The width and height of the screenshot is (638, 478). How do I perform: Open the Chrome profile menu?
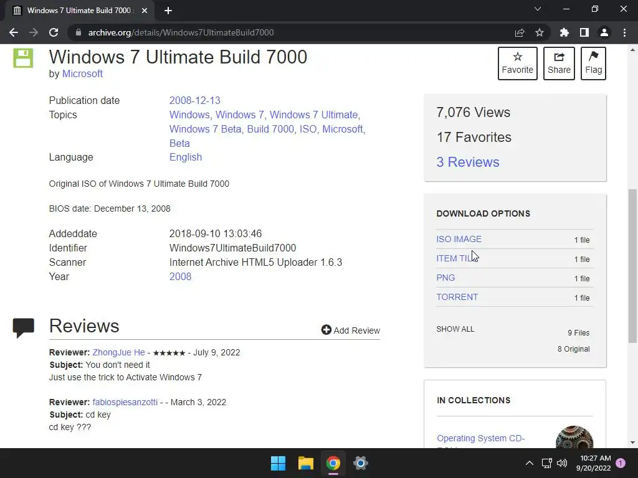click(x=604, y=32)
